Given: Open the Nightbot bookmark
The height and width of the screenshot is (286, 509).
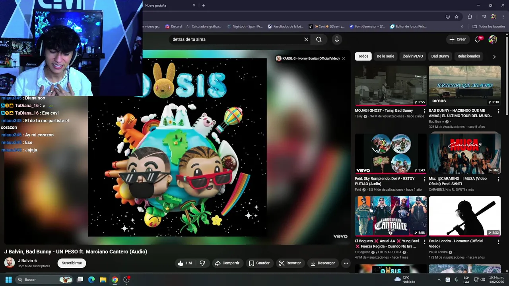Looking at the screenshot, I should 245,27.
